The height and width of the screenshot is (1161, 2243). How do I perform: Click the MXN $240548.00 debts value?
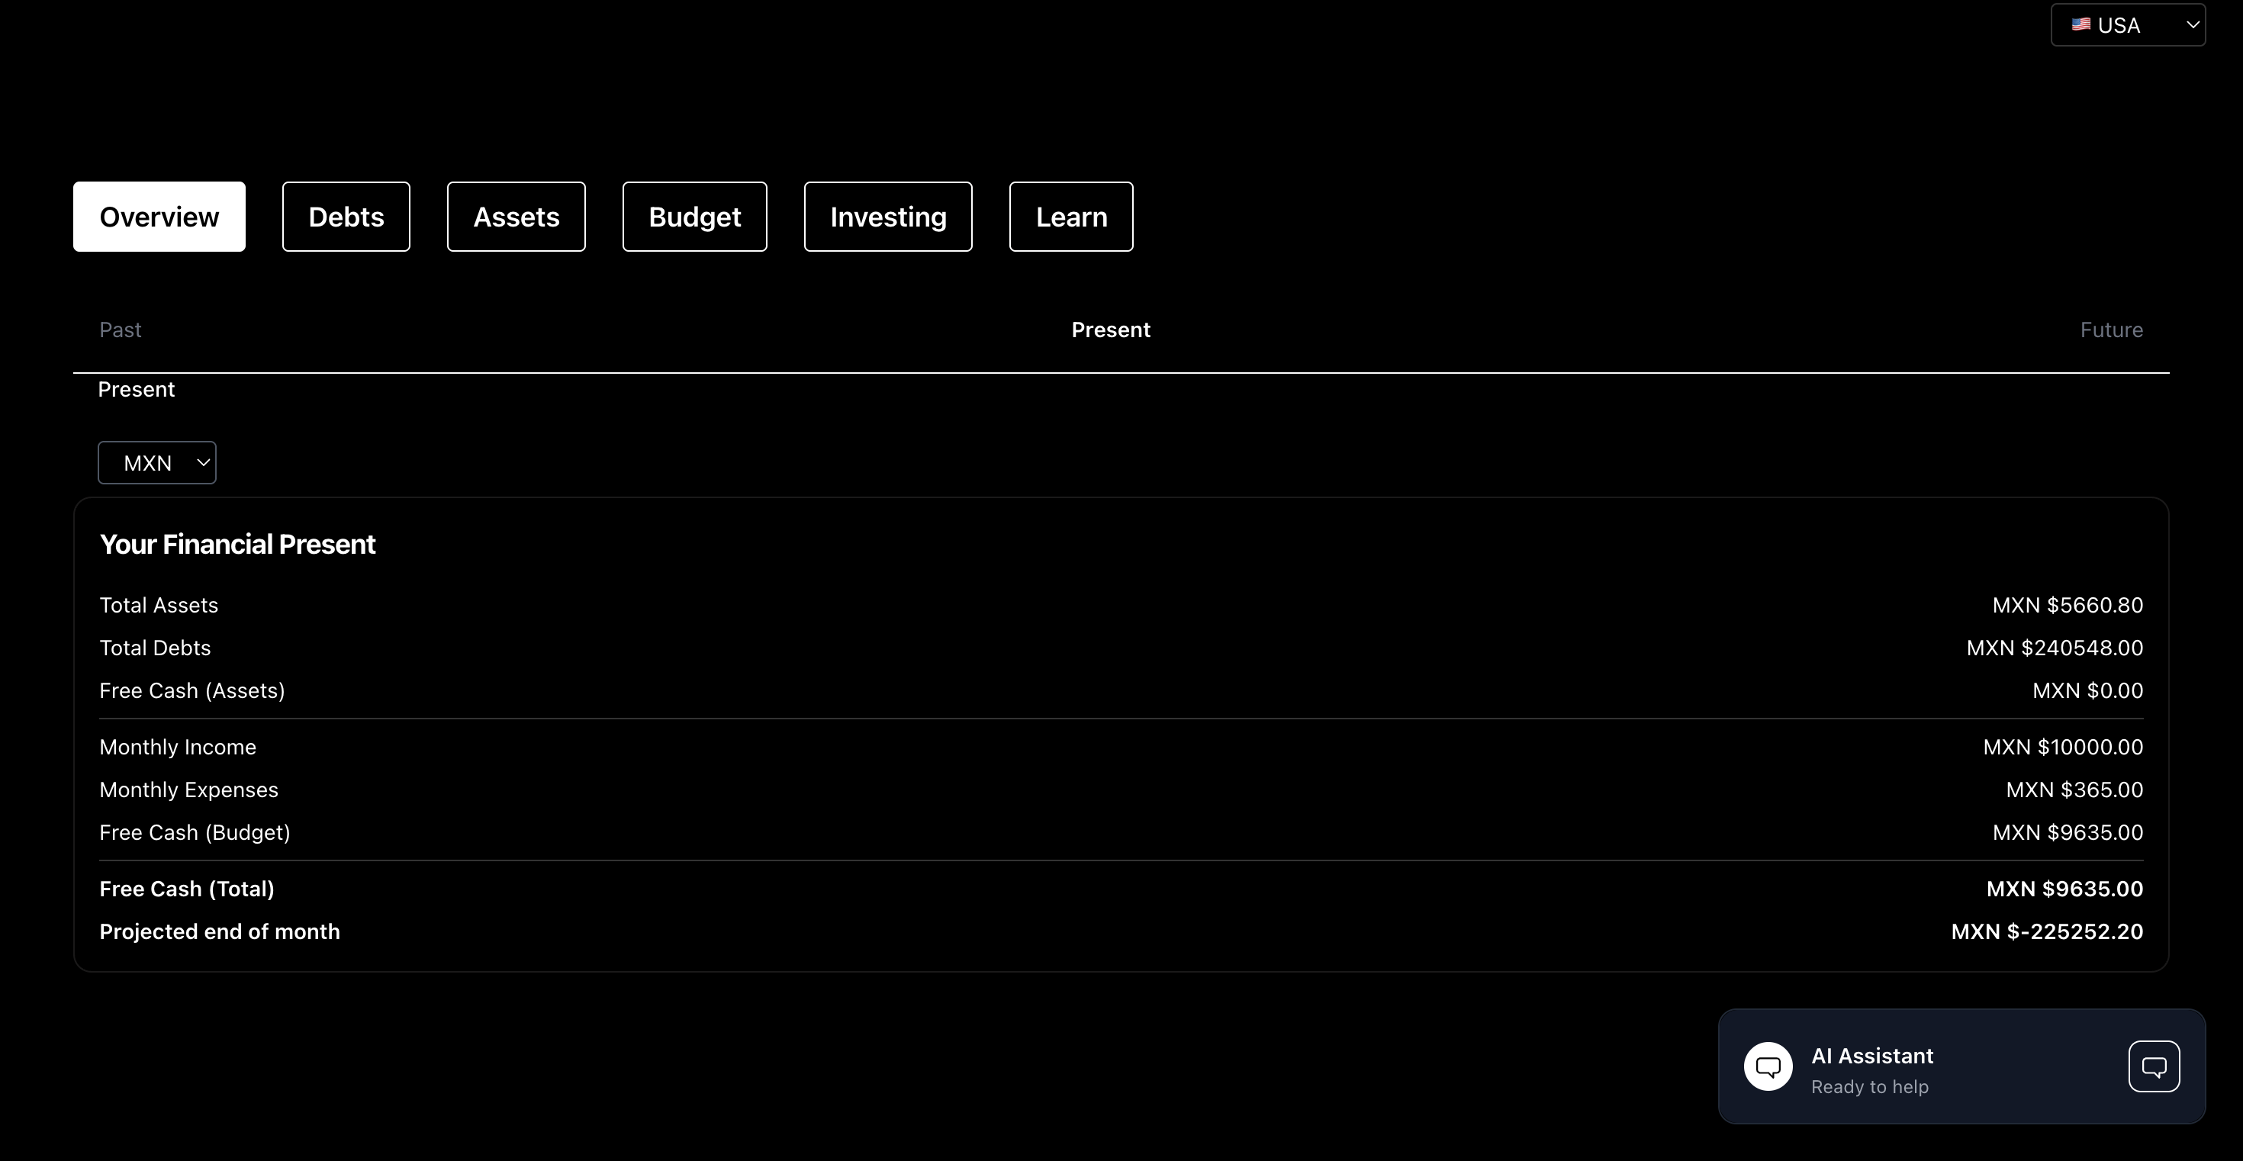pos(2055,648)
